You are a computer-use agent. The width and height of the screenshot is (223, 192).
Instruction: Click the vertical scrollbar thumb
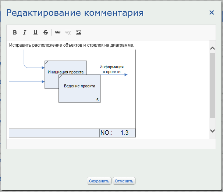tap(212, 85)
